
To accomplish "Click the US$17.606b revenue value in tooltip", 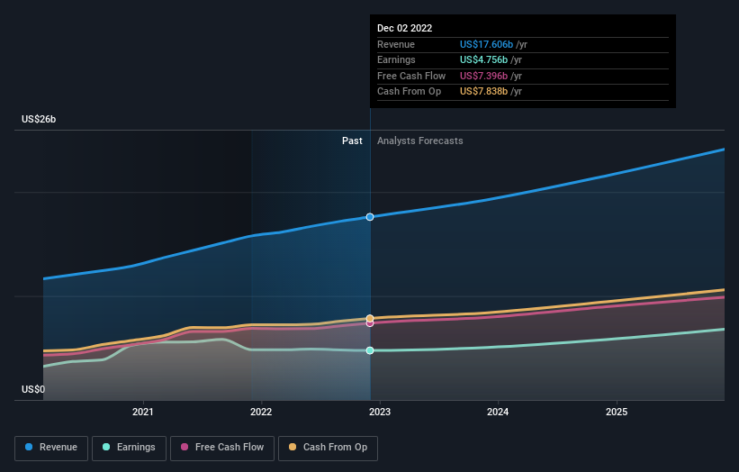I will point(486,44).
